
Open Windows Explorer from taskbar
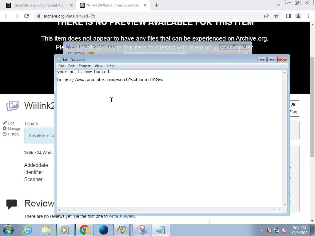click(46, 230)
